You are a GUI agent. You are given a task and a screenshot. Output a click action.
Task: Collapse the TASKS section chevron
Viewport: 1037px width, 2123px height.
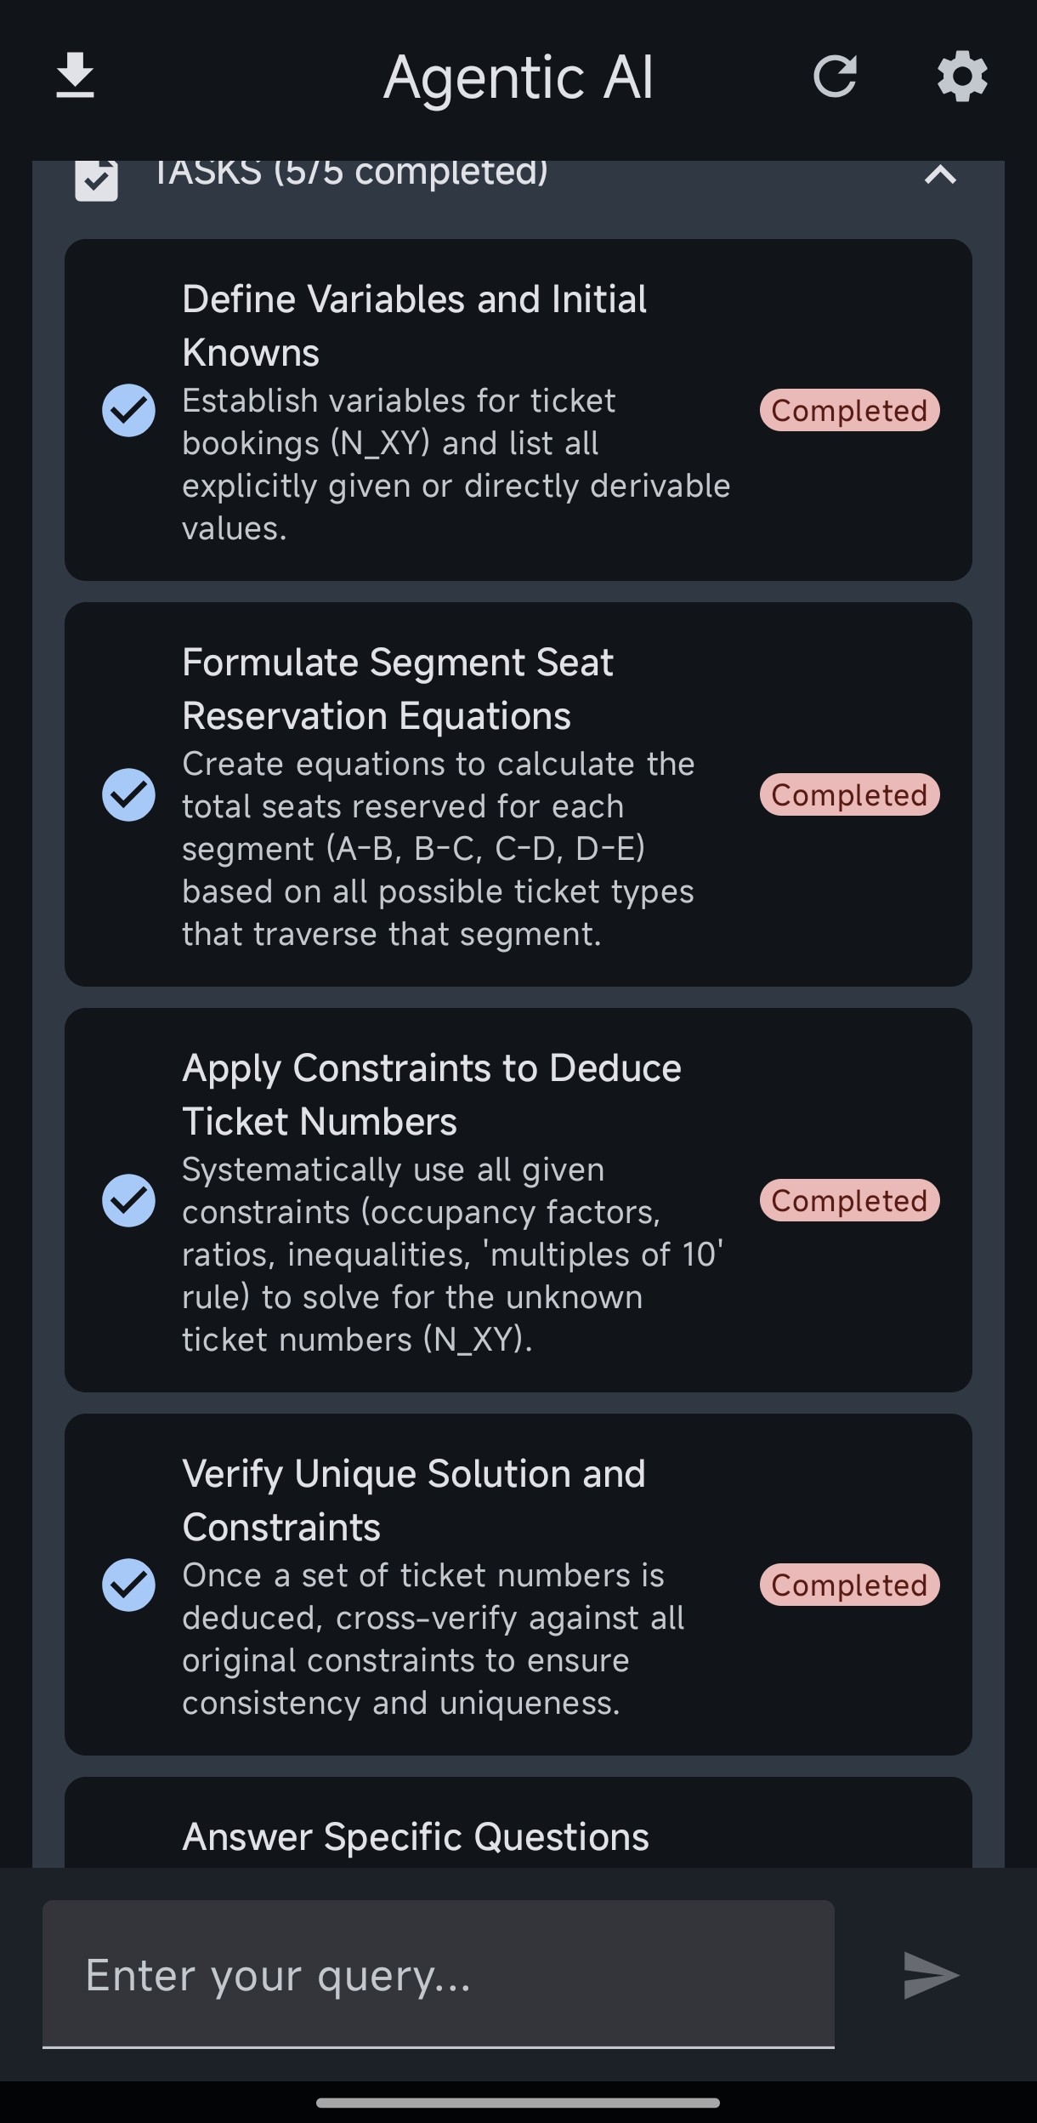point(940,175)
